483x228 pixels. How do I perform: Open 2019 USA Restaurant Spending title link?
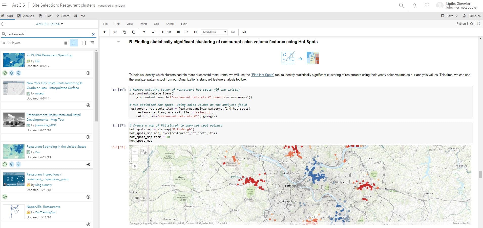pos(49,55)
